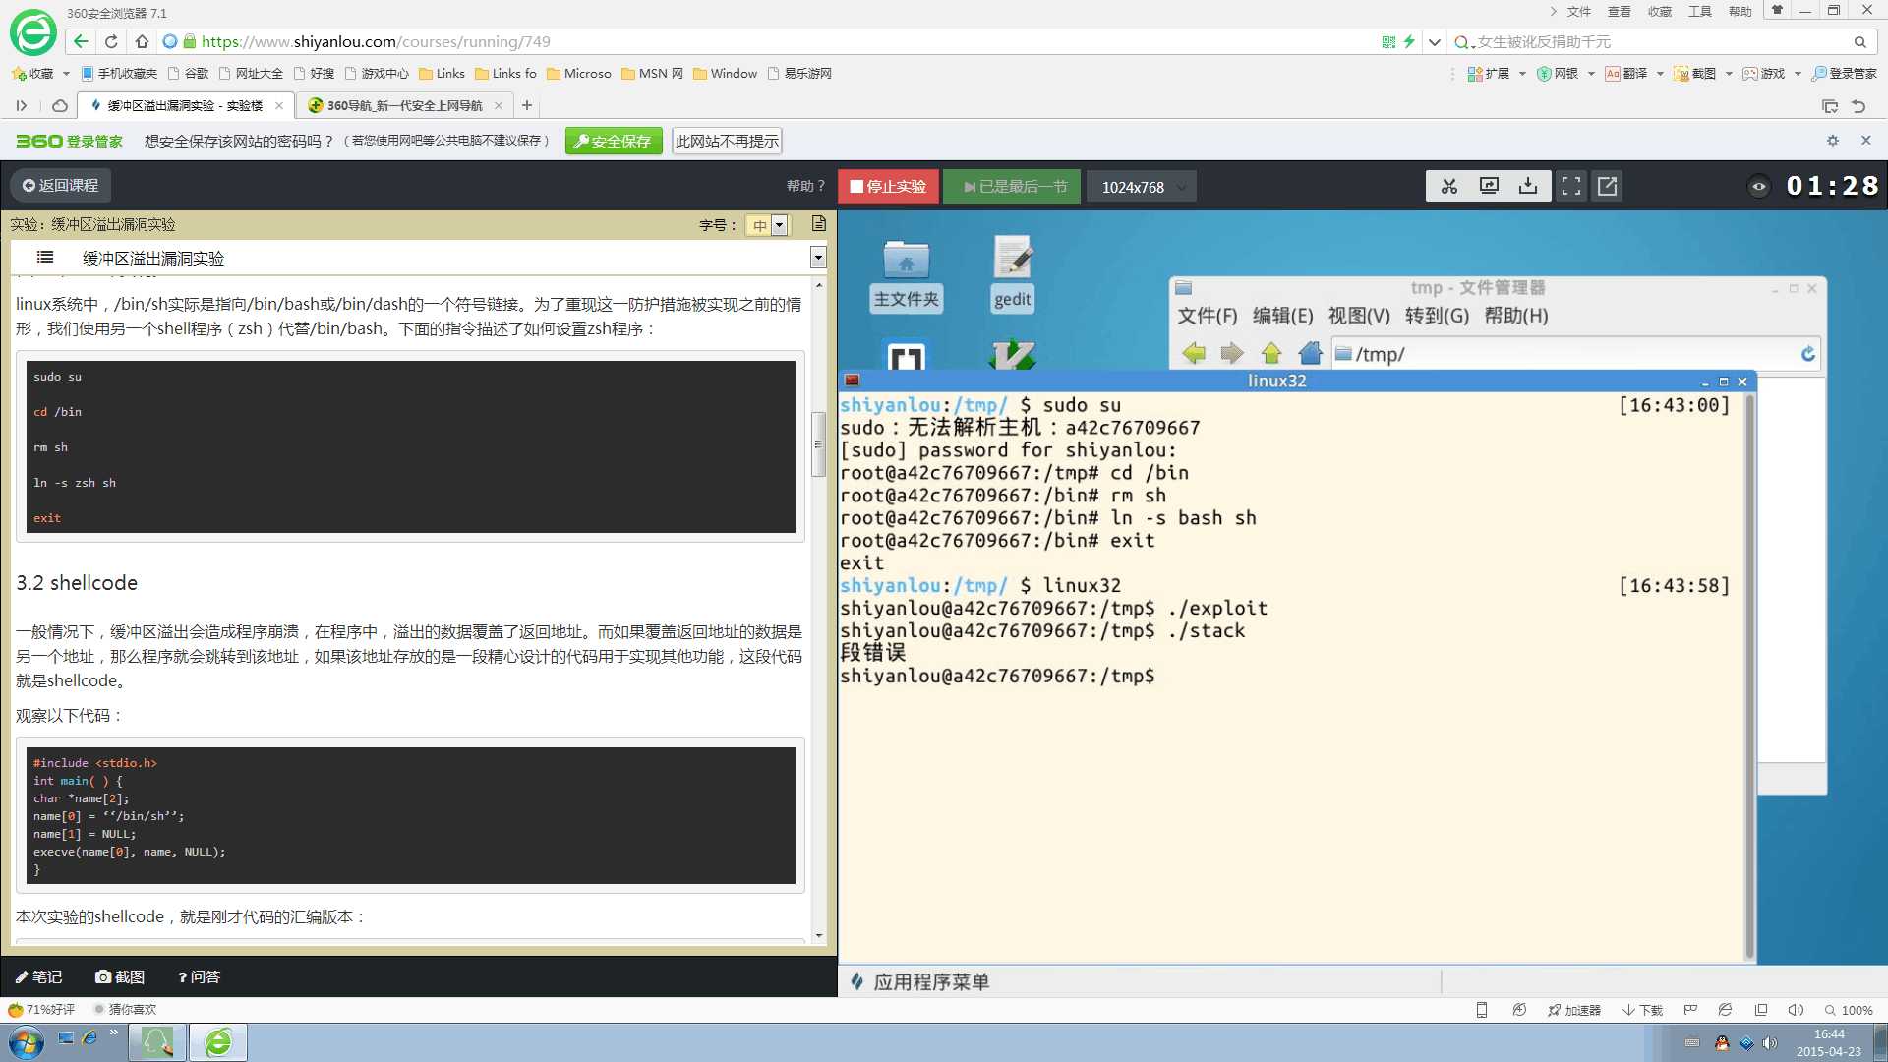1888x1062 pixels.
Task: Click the forward arrow in tmp file manager
Action: tap(1231, 354)
